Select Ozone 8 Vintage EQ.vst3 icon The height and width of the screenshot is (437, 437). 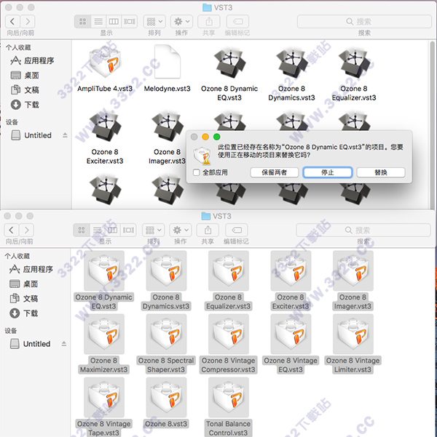pos(291,334)
